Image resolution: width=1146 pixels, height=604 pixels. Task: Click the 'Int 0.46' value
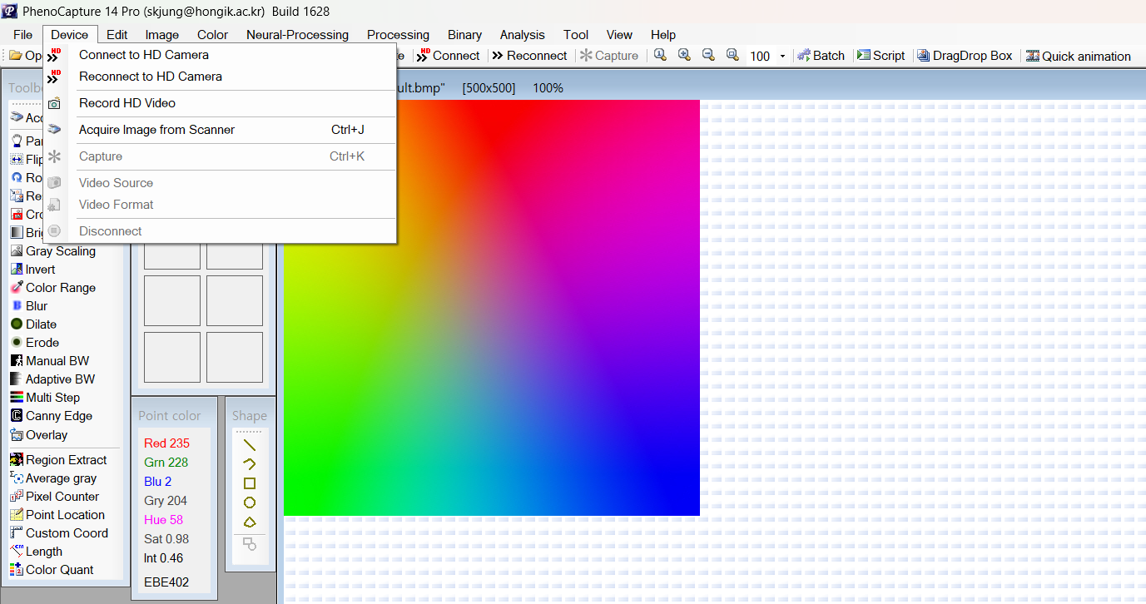point(164,558)
